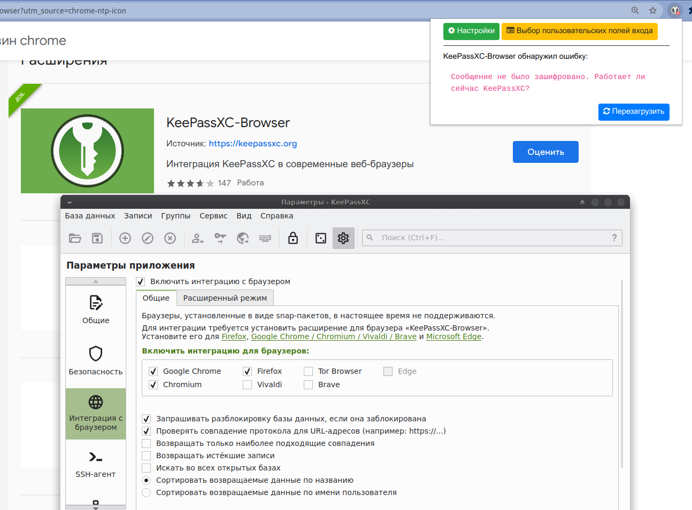Open the Записи menu
Viewport: 692px width, 510px height.
(138, 216)
